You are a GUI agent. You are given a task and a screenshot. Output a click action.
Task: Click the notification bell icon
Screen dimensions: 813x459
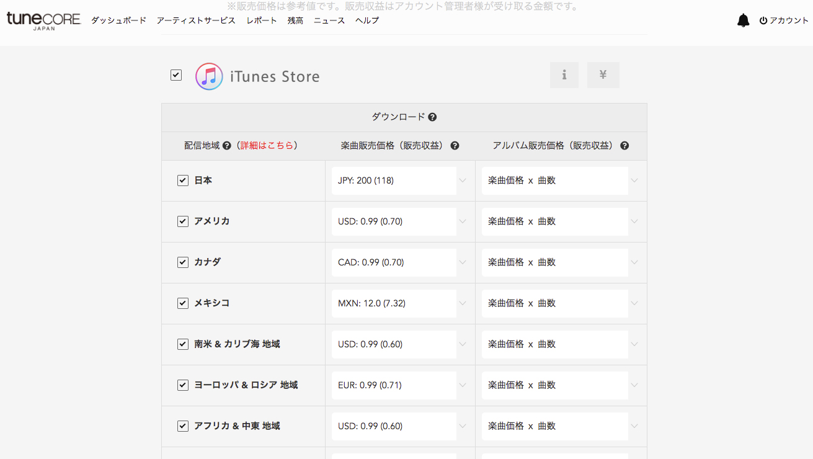743,20
